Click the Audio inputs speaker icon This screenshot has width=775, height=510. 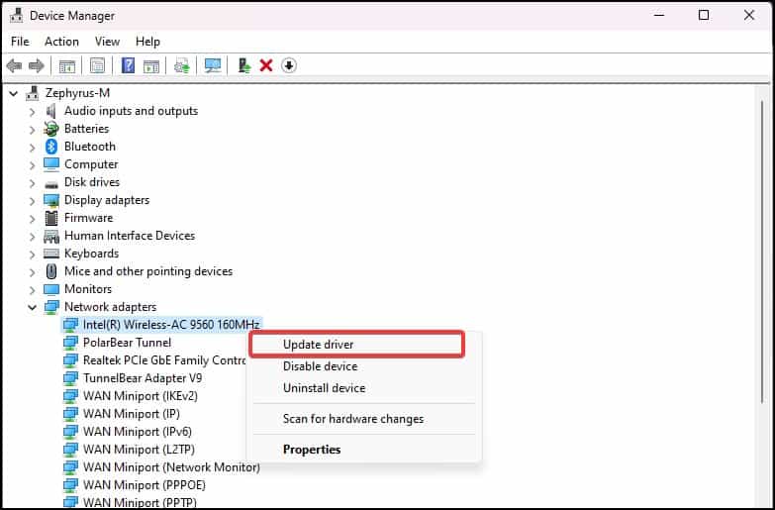point(50,111)
